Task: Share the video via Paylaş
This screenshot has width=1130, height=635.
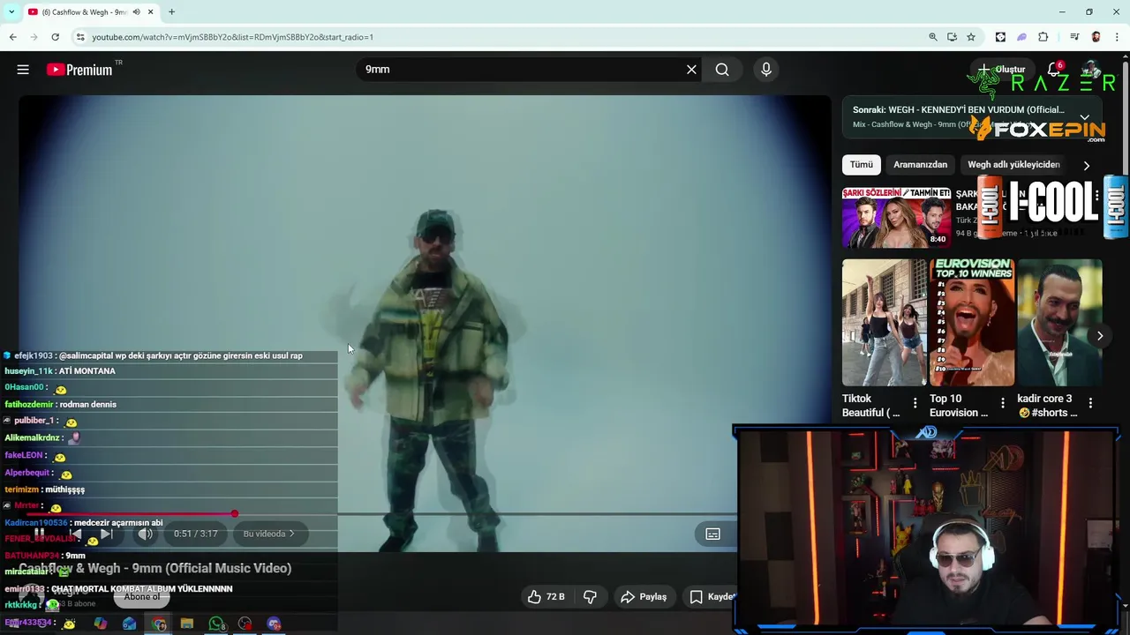Action: 644,597
